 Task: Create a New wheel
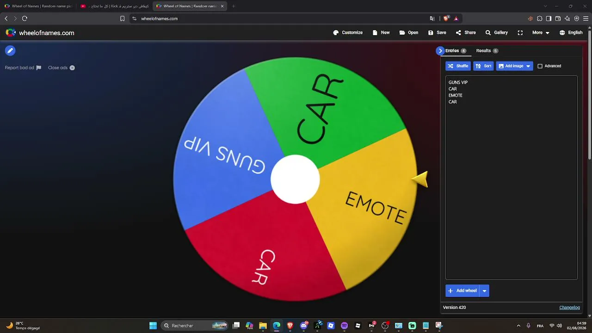[381, 33]
